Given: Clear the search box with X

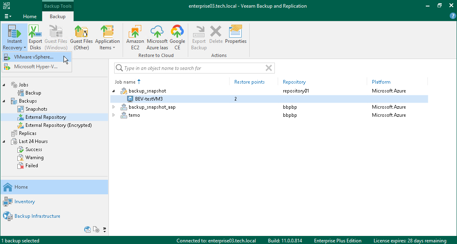Looking at the screenshot, I should click(x=269, y=68).
